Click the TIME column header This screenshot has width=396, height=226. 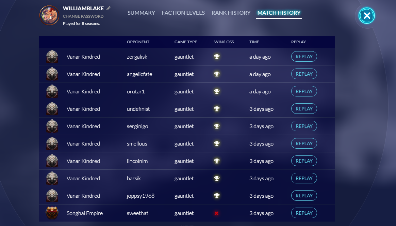tap(254, 42)
